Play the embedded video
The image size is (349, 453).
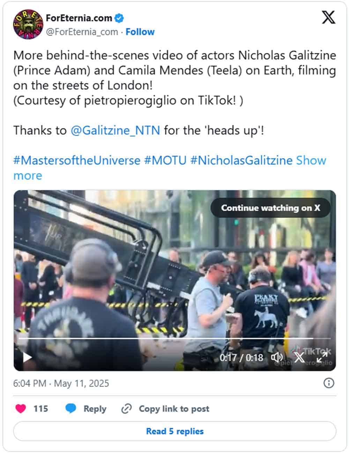click(x=27, y=357)
